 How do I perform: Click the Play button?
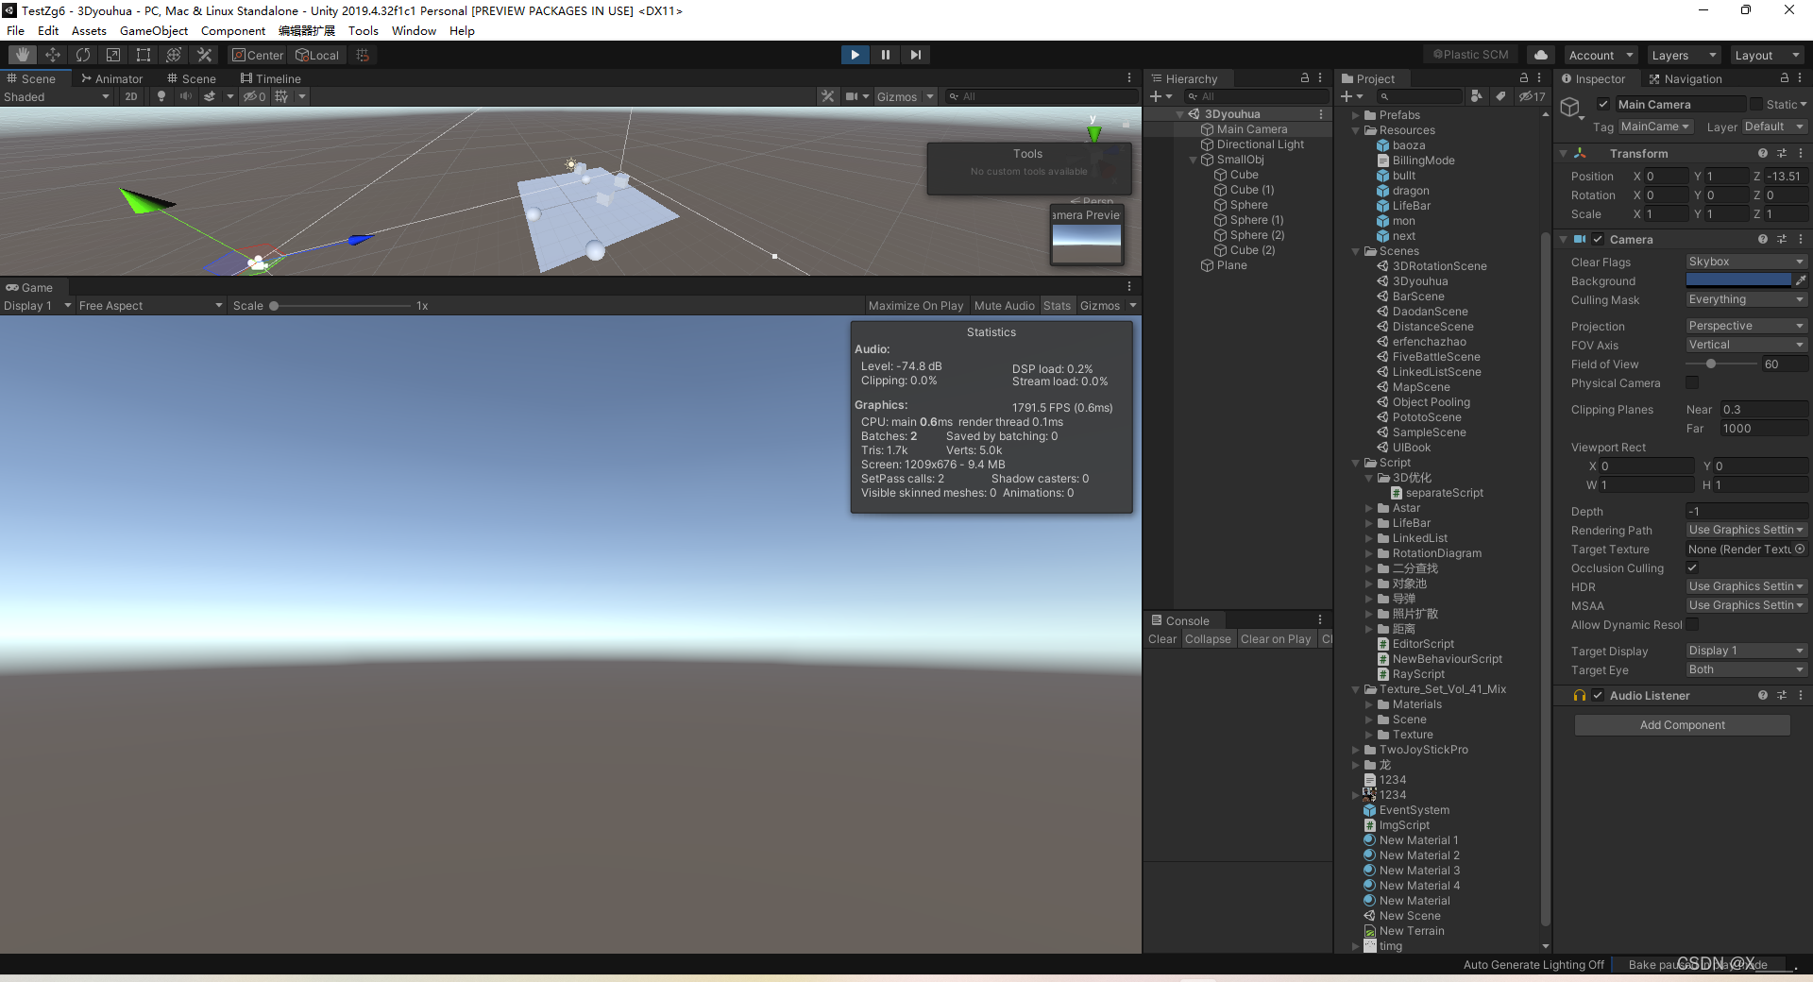point(855,55)
